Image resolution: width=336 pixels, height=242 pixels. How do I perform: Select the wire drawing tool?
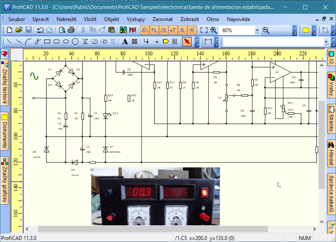[146, 42]
